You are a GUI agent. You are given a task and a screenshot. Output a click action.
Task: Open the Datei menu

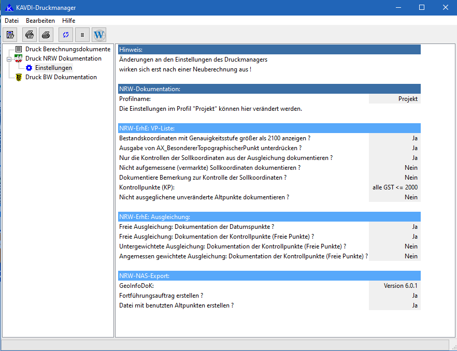11,20
